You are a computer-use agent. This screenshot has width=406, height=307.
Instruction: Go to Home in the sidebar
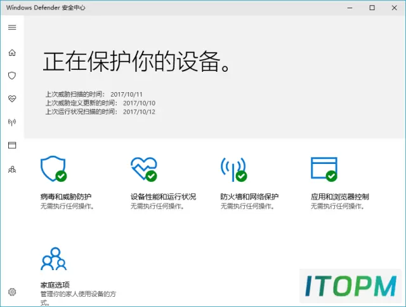pos(12,53)
